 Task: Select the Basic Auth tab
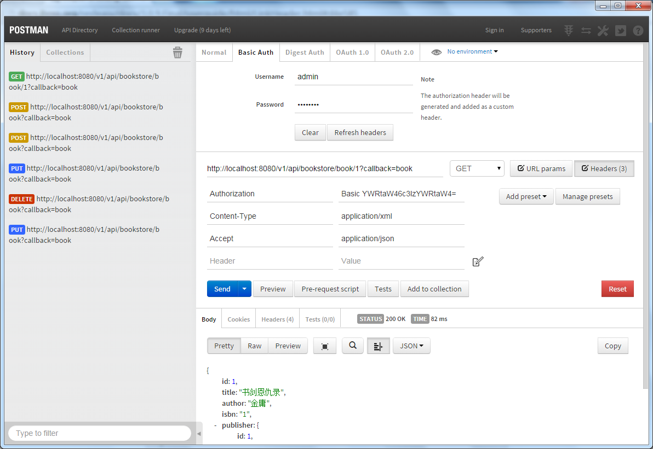(x=256, y=53)
